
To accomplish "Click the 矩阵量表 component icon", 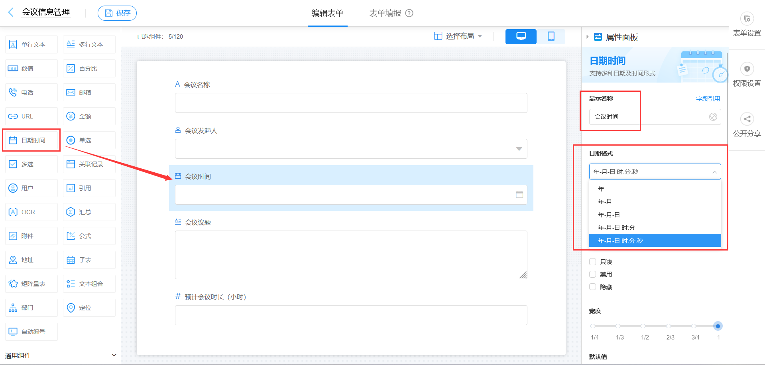I will point(31,284).
